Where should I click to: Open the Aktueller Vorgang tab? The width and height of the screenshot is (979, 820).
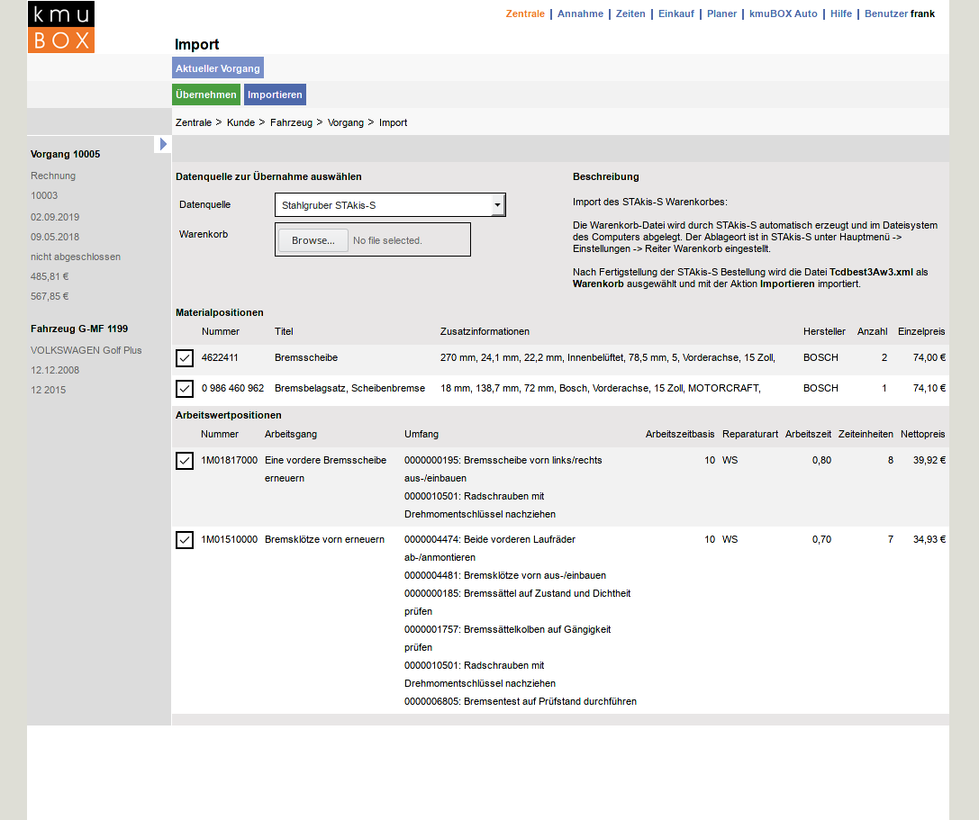click(217, 68)
